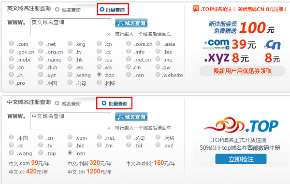This screenshot has width=290, height=184.
Task: Select the .公司 radio in English domain section
Action: (x=70, y=82)
